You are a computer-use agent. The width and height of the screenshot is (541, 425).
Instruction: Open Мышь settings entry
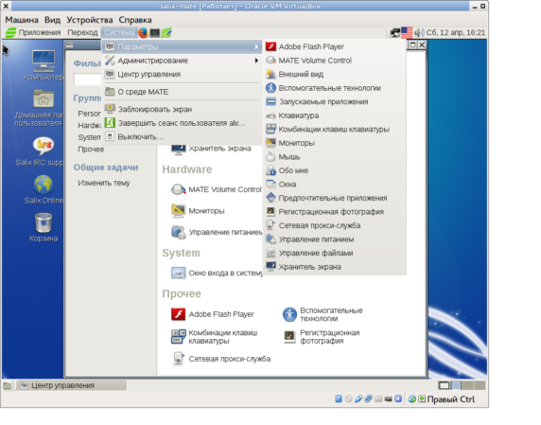(335, 157)
